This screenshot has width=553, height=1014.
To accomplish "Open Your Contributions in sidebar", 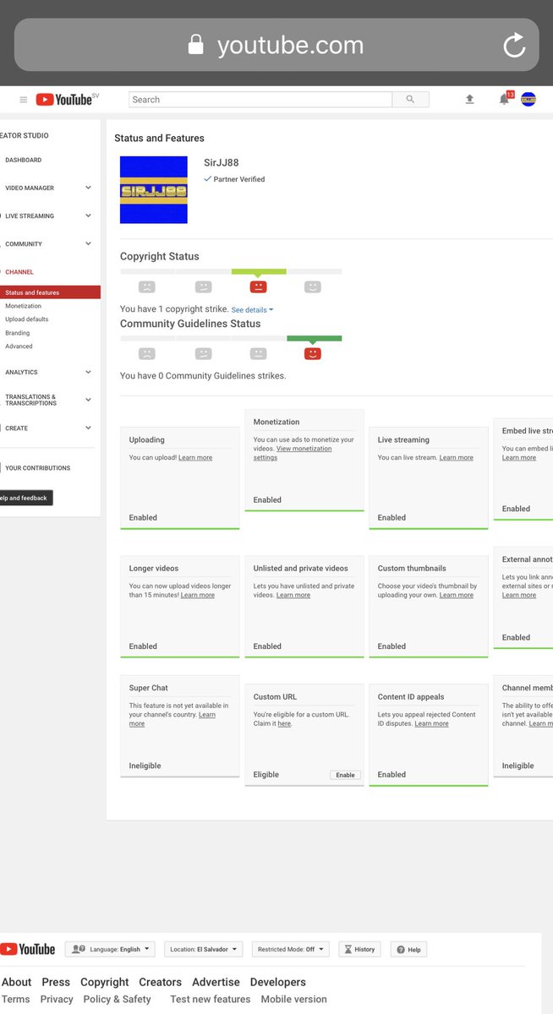I will (37, 468).
